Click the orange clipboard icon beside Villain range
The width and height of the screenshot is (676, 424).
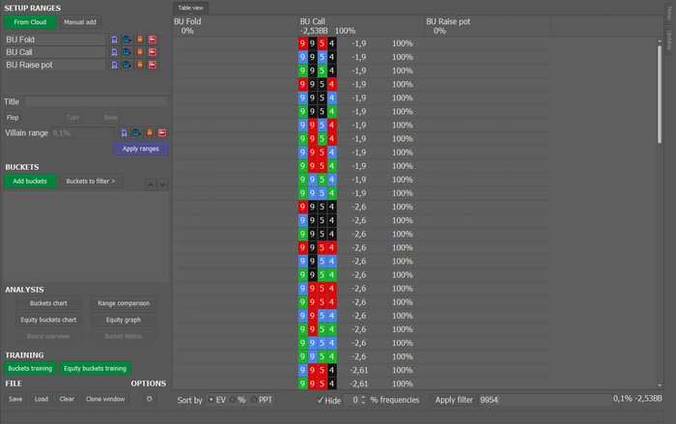pos(149,133)
